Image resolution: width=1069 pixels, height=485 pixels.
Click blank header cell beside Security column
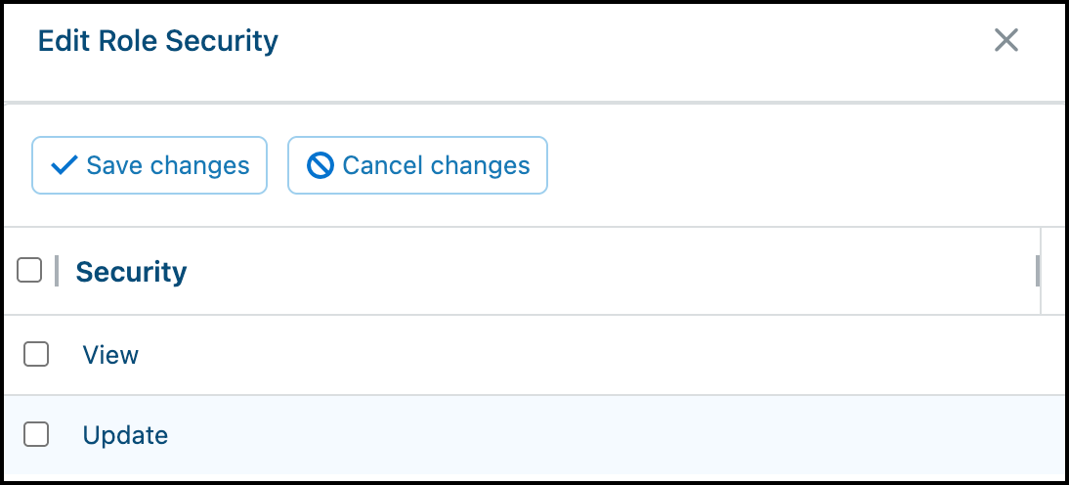[1053, 271]
